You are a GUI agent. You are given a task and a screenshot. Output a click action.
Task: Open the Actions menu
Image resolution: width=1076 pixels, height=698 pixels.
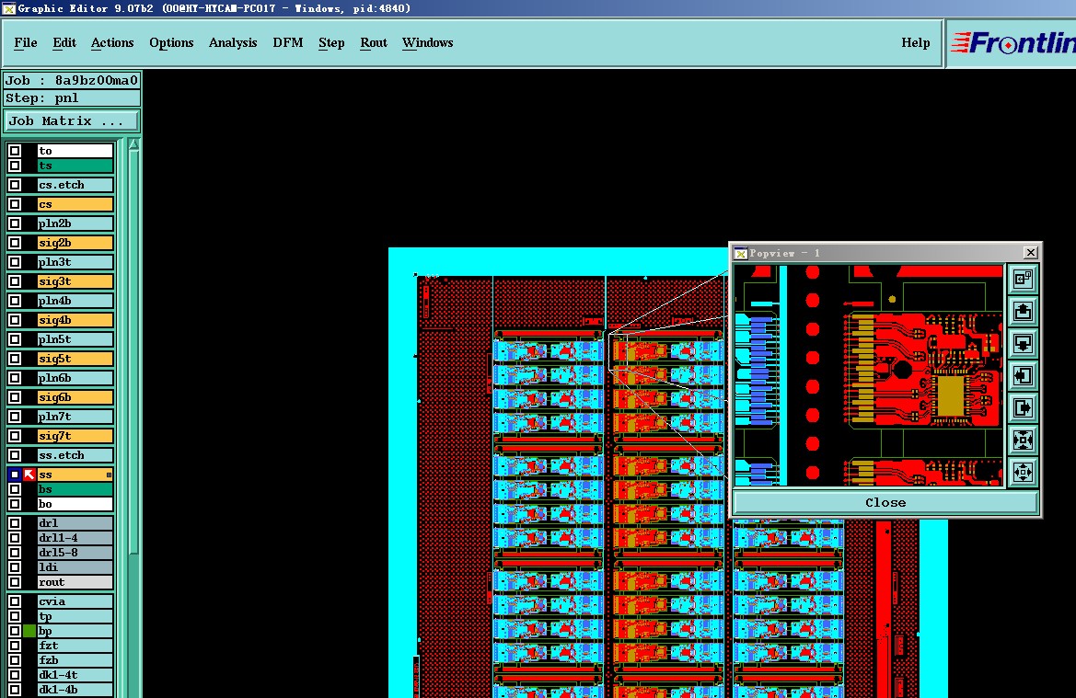coord(112,42)
